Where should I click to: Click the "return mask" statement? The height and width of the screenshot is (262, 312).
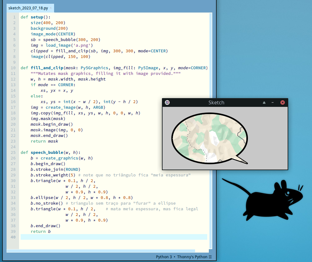click(44, 141)
